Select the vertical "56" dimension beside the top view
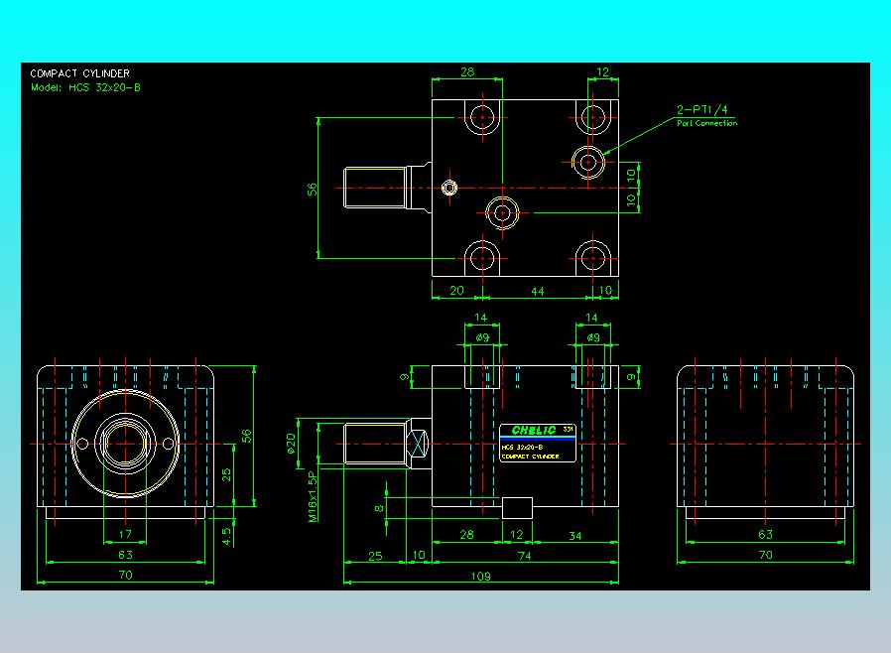 (x=312, y=189)
